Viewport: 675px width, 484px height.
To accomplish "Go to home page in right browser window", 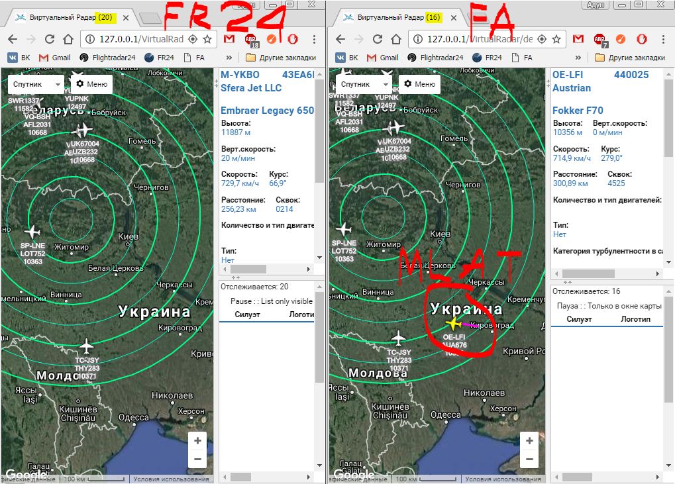I will (x=395, y=40).
